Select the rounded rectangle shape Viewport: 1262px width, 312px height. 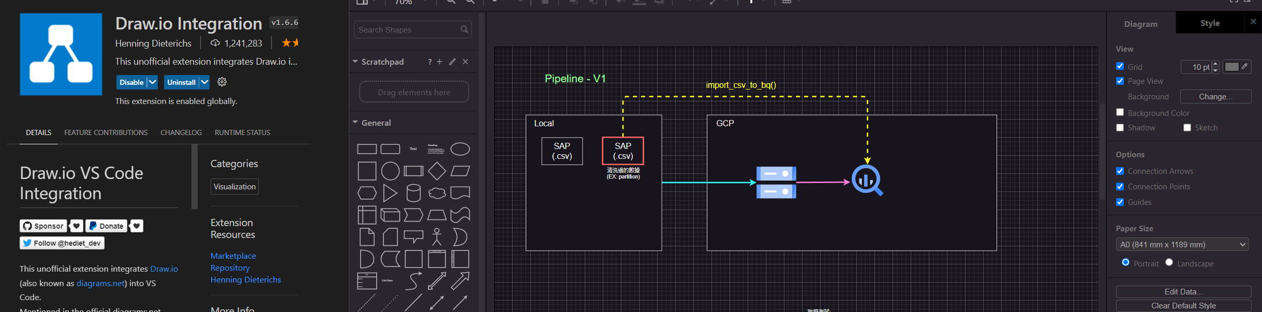(x=390, y=149)
